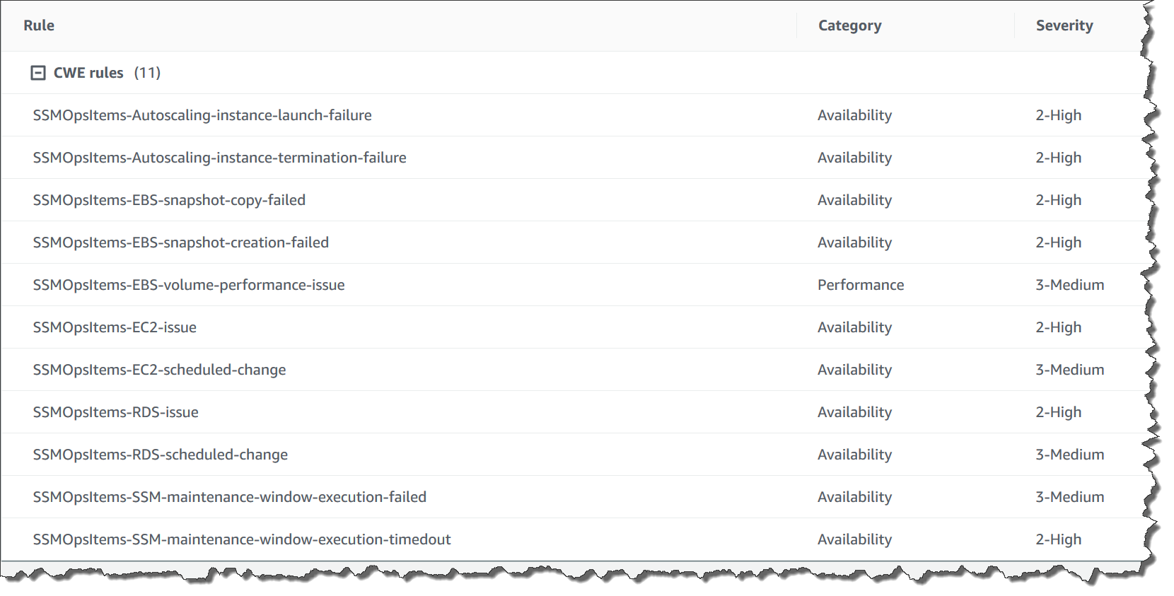Select SSMOpsItems-EBS-snapshot-copy-failed rule
1174x596 pixels.
(x=169, y=200)
